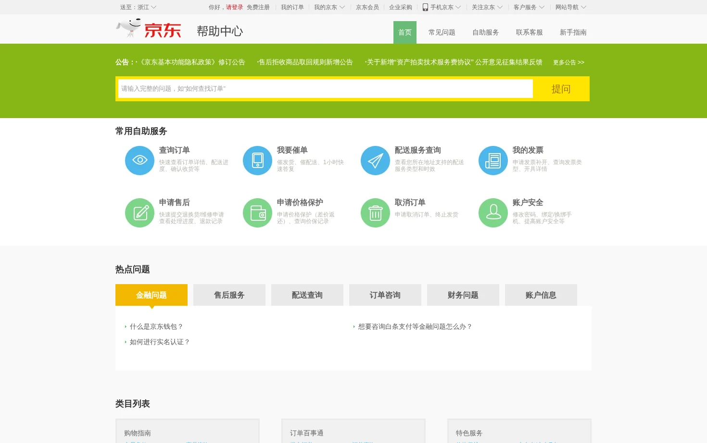Open the 申请价格保护 wallet icon
707x443 pixels.
coord(257,213)
